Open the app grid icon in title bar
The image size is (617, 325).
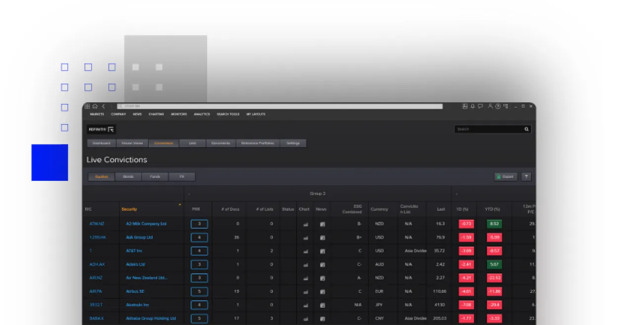[87, 106]
